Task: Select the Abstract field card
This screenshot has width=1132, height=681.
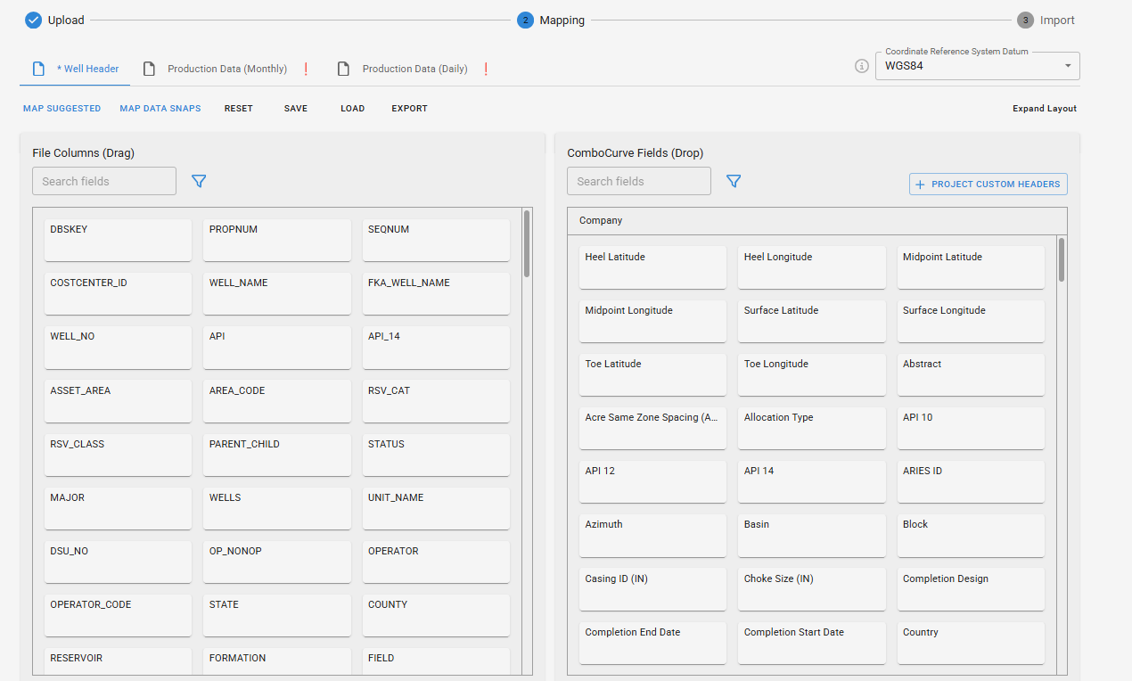Action: (x=971, y=374)
